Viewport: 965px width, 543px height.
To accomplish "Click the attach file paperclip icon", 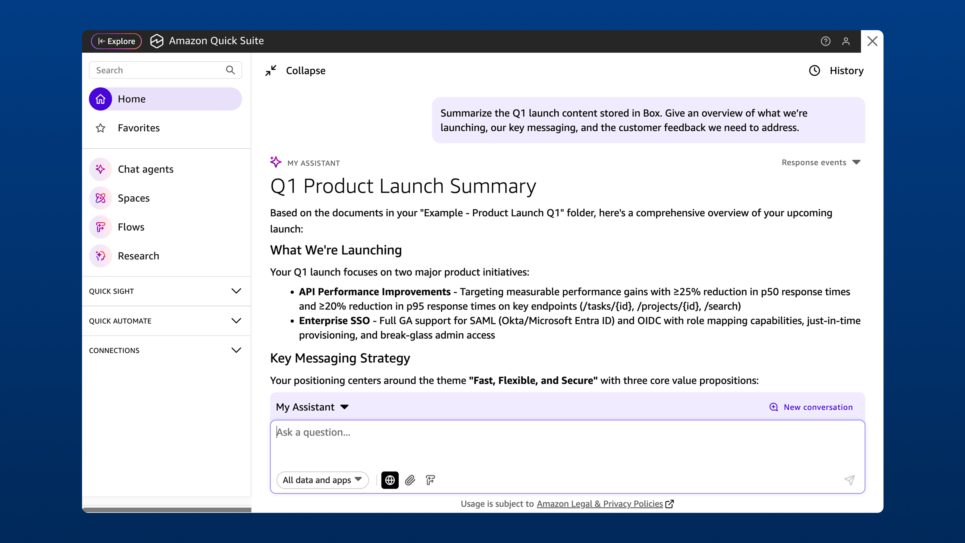I will pos(410,480).
